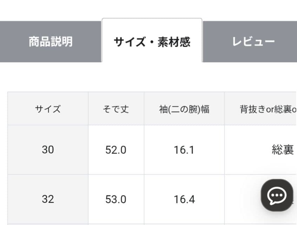This screenshot has height=225, width=297.
Task: Select size 30 row label
Action: (47, 150)
